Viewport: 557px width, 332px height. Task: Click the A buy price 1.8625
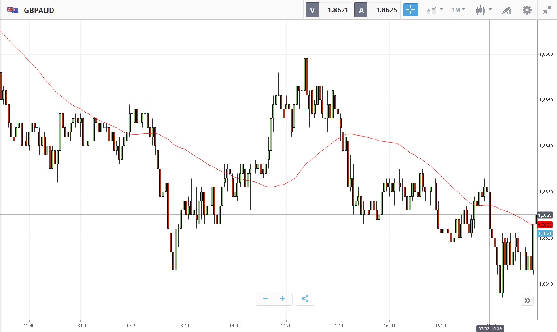click(x=378, y=10)
